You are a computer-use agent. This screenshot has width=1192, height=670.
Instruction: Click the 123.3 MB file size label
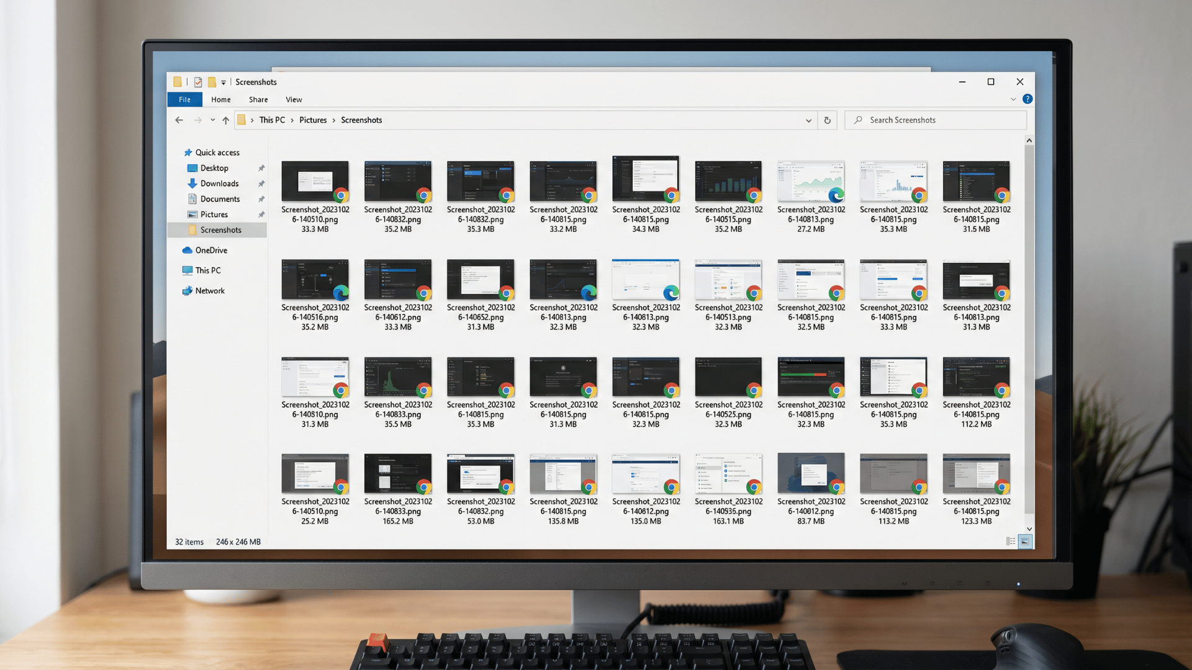pyautogui.click(x=976, y=522)
